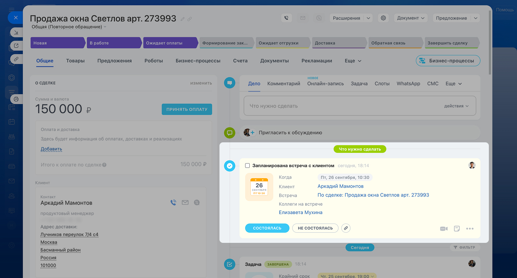This screenshot has height=278, width=517.
Task: Click the vertical scrollbar of the deal panel
Action: click(491, 42)
